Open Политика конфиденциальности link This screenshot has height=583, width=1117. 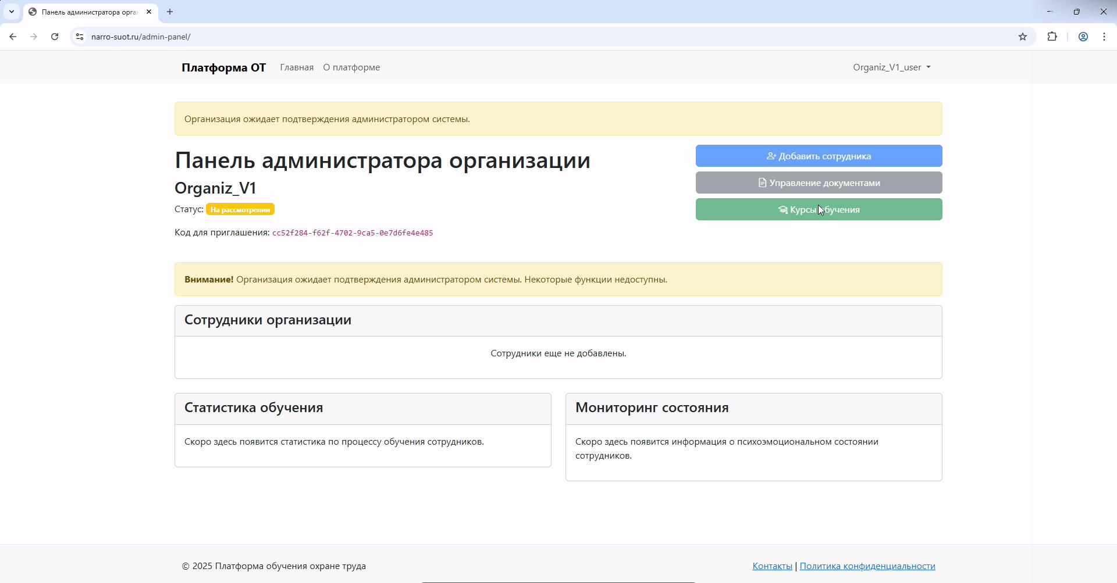click(x=867, y=566)
